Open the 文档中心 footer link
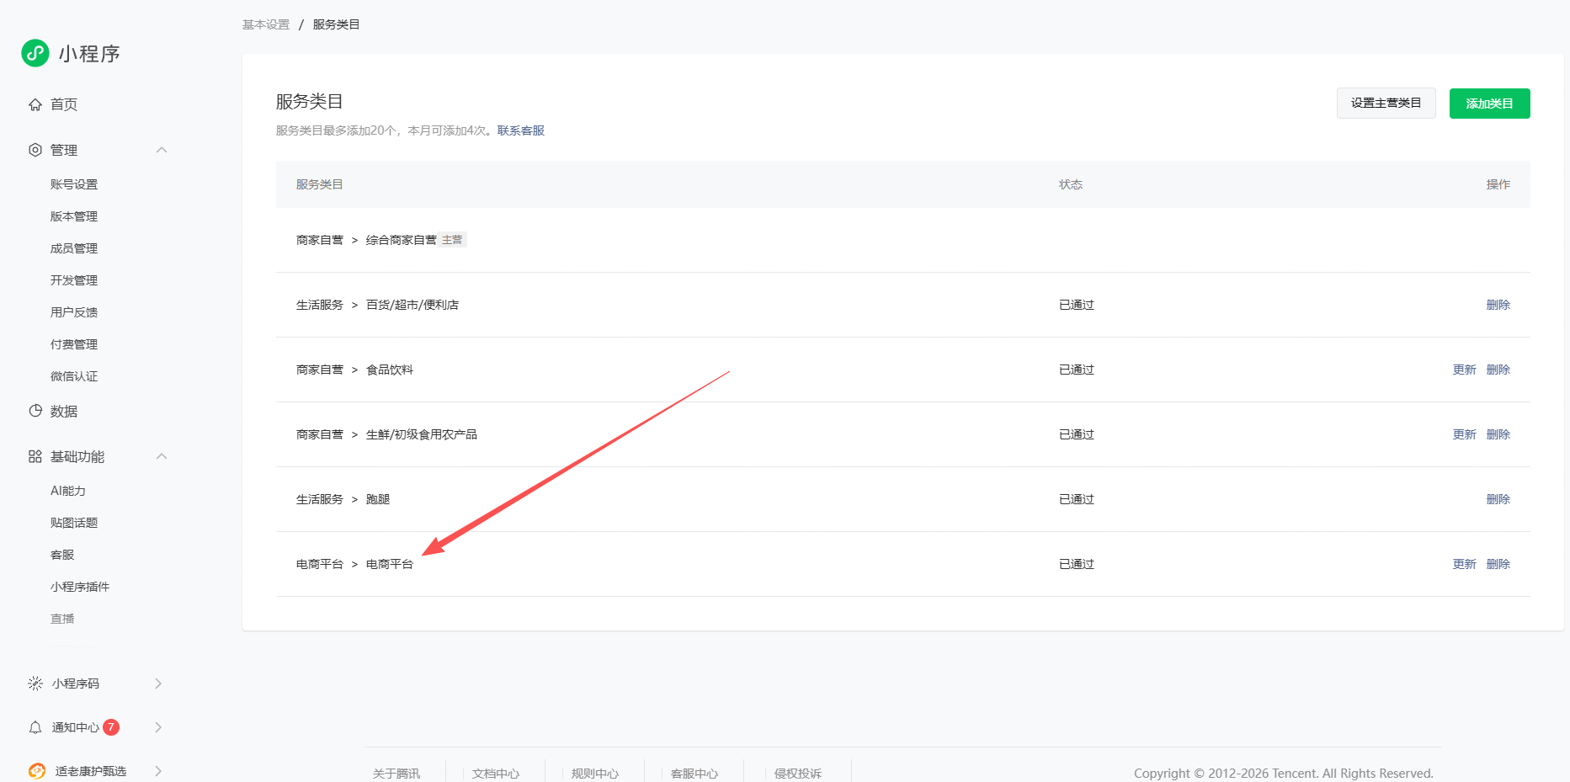This screenshot has width=1570, height=782. pos(496,774)
